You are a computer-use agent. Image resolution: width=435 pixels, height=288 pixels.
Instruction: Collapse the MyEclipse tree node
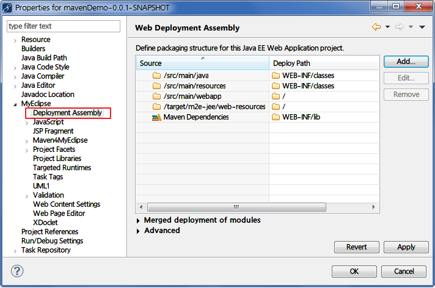[15, 104]
